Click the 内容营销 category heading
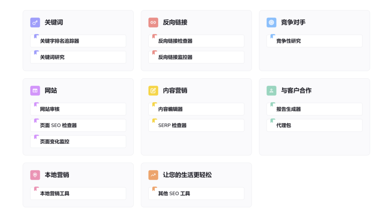The image size is (384, 214). [x=175, y=91]
